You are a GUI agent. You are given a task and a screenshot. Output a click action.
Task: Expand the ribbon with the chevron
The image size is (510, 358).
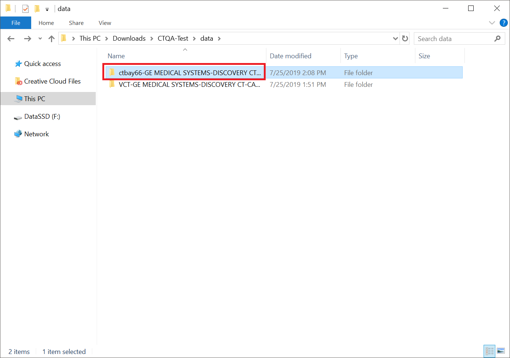492,23
